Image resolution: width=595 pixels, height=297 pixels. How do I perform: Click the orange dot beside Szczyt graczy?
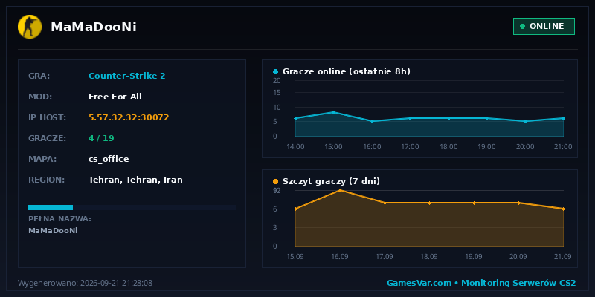[x=275, y=181]
